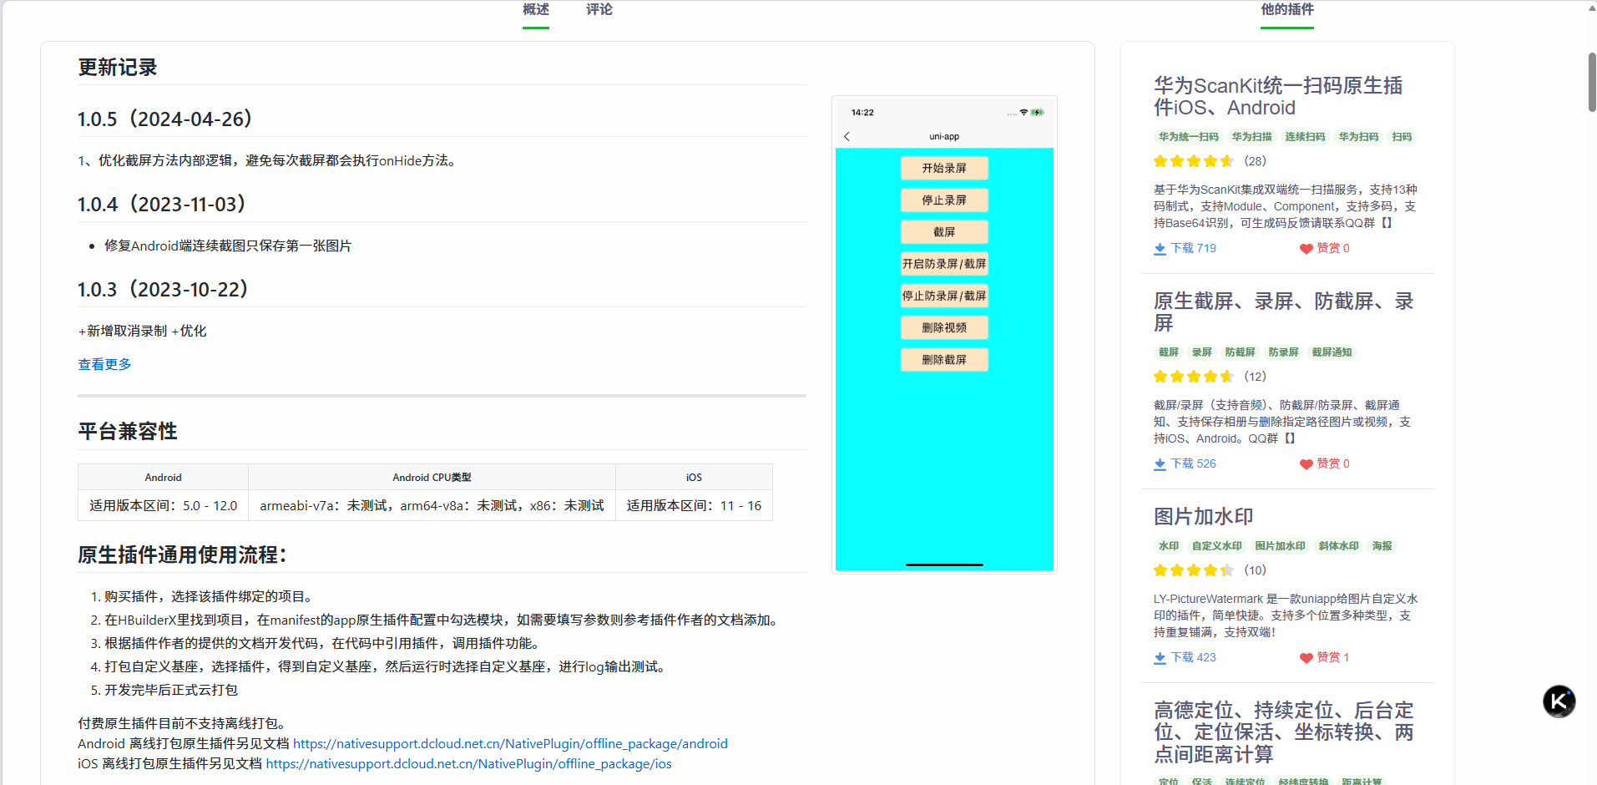Open the 图片加水印 plugin title
Screen dimensions: 1597x785
click(x=1202, y=516)
